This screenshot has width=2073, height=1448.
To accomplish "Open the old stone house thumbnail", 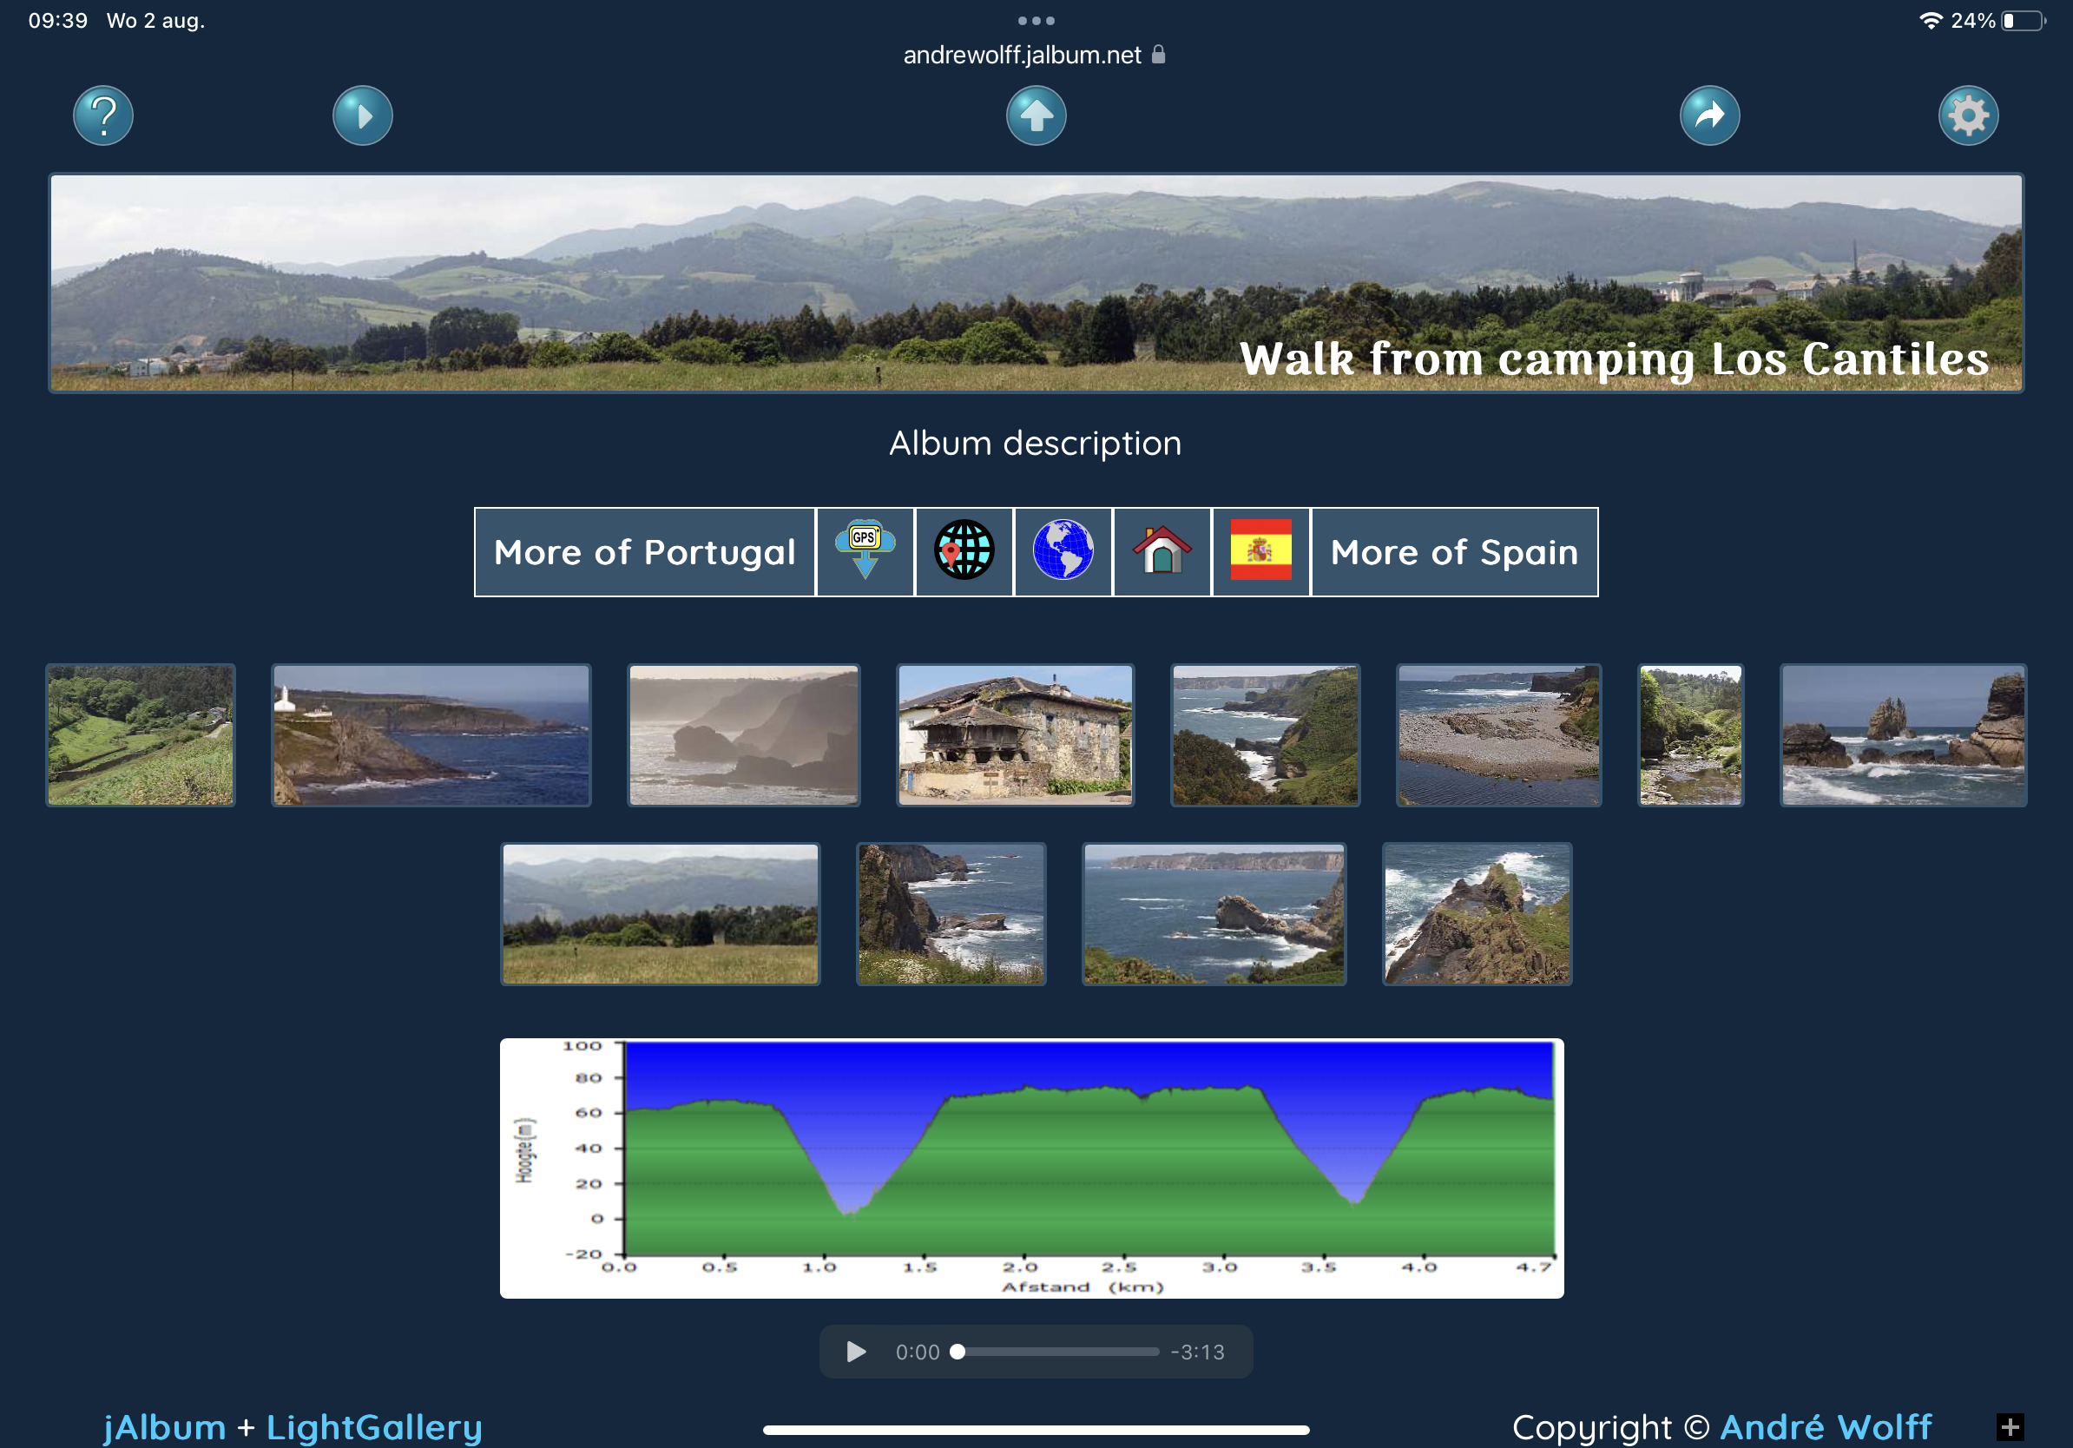I will pos(1015,734).
